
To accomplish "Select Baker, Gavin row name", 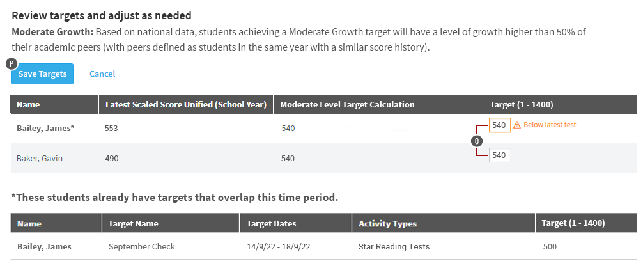I will point(40,159).
